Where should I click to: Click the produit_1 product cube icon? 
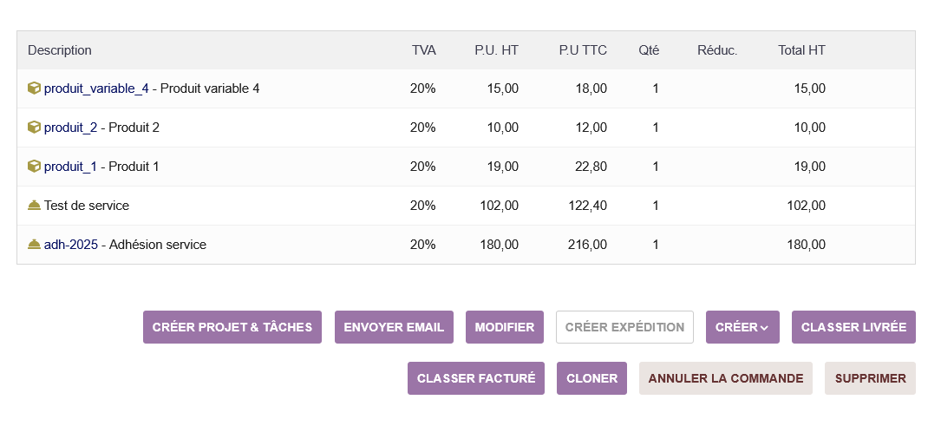pos(34,166)
